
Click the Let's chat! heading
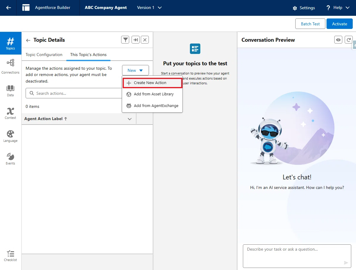tap(297, 177)
